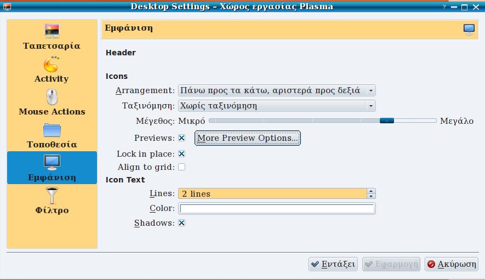Click the monitor icon in the Εμφάνιση header
This screenshot has height=280, width=485.
click(x=469, y=30)
